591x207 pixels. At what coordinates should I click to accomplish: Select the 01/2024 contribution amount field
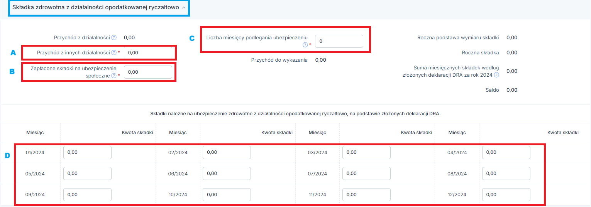pyautogui.click(x=87, y=152)
